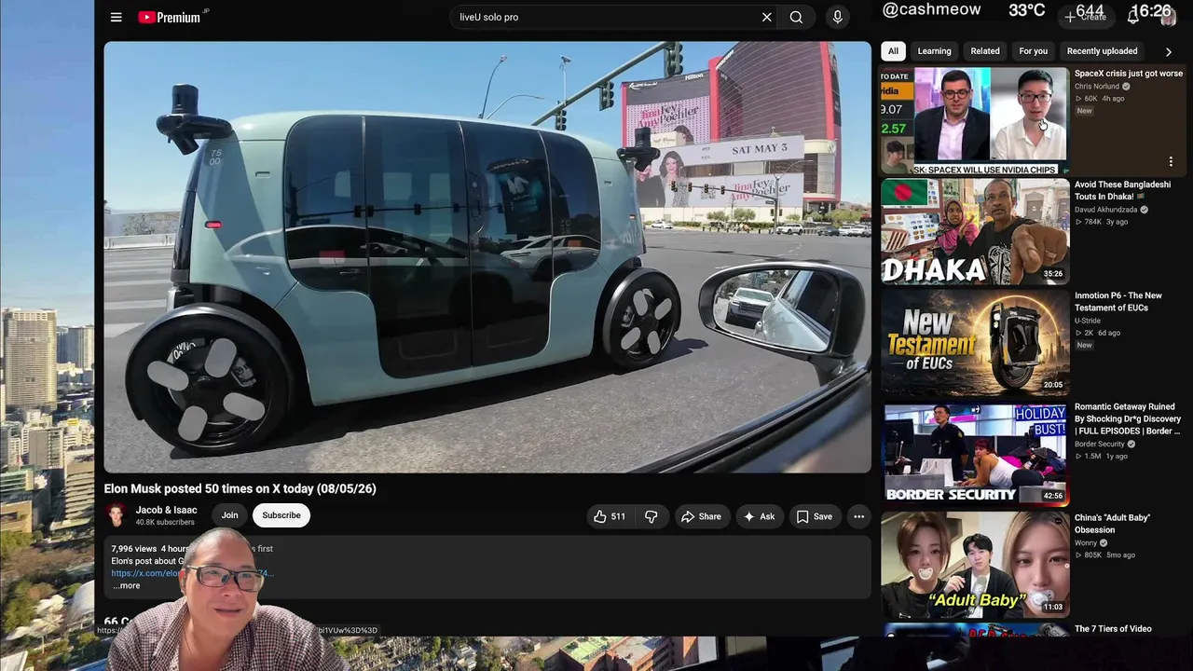Image resolution: width=1193 pixels, height=671 pixels.
Task: Expand the description with '...more'
Action: 126,585
